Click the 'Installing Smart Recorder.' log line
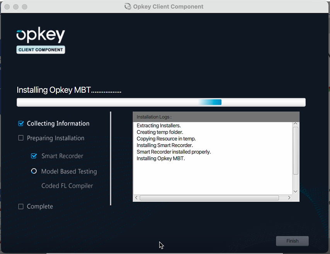The width and height of the screenshot is (330, 254). click(165, 145)
